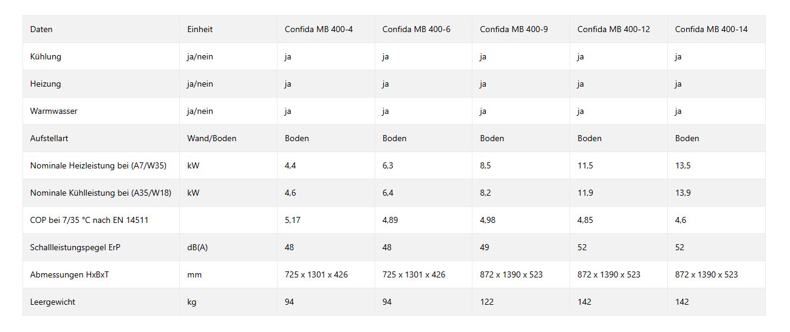The image size is (790, 332).
Task: Select the Leergewicht row label
Action: pyautogui.click(x=53, y=302)
